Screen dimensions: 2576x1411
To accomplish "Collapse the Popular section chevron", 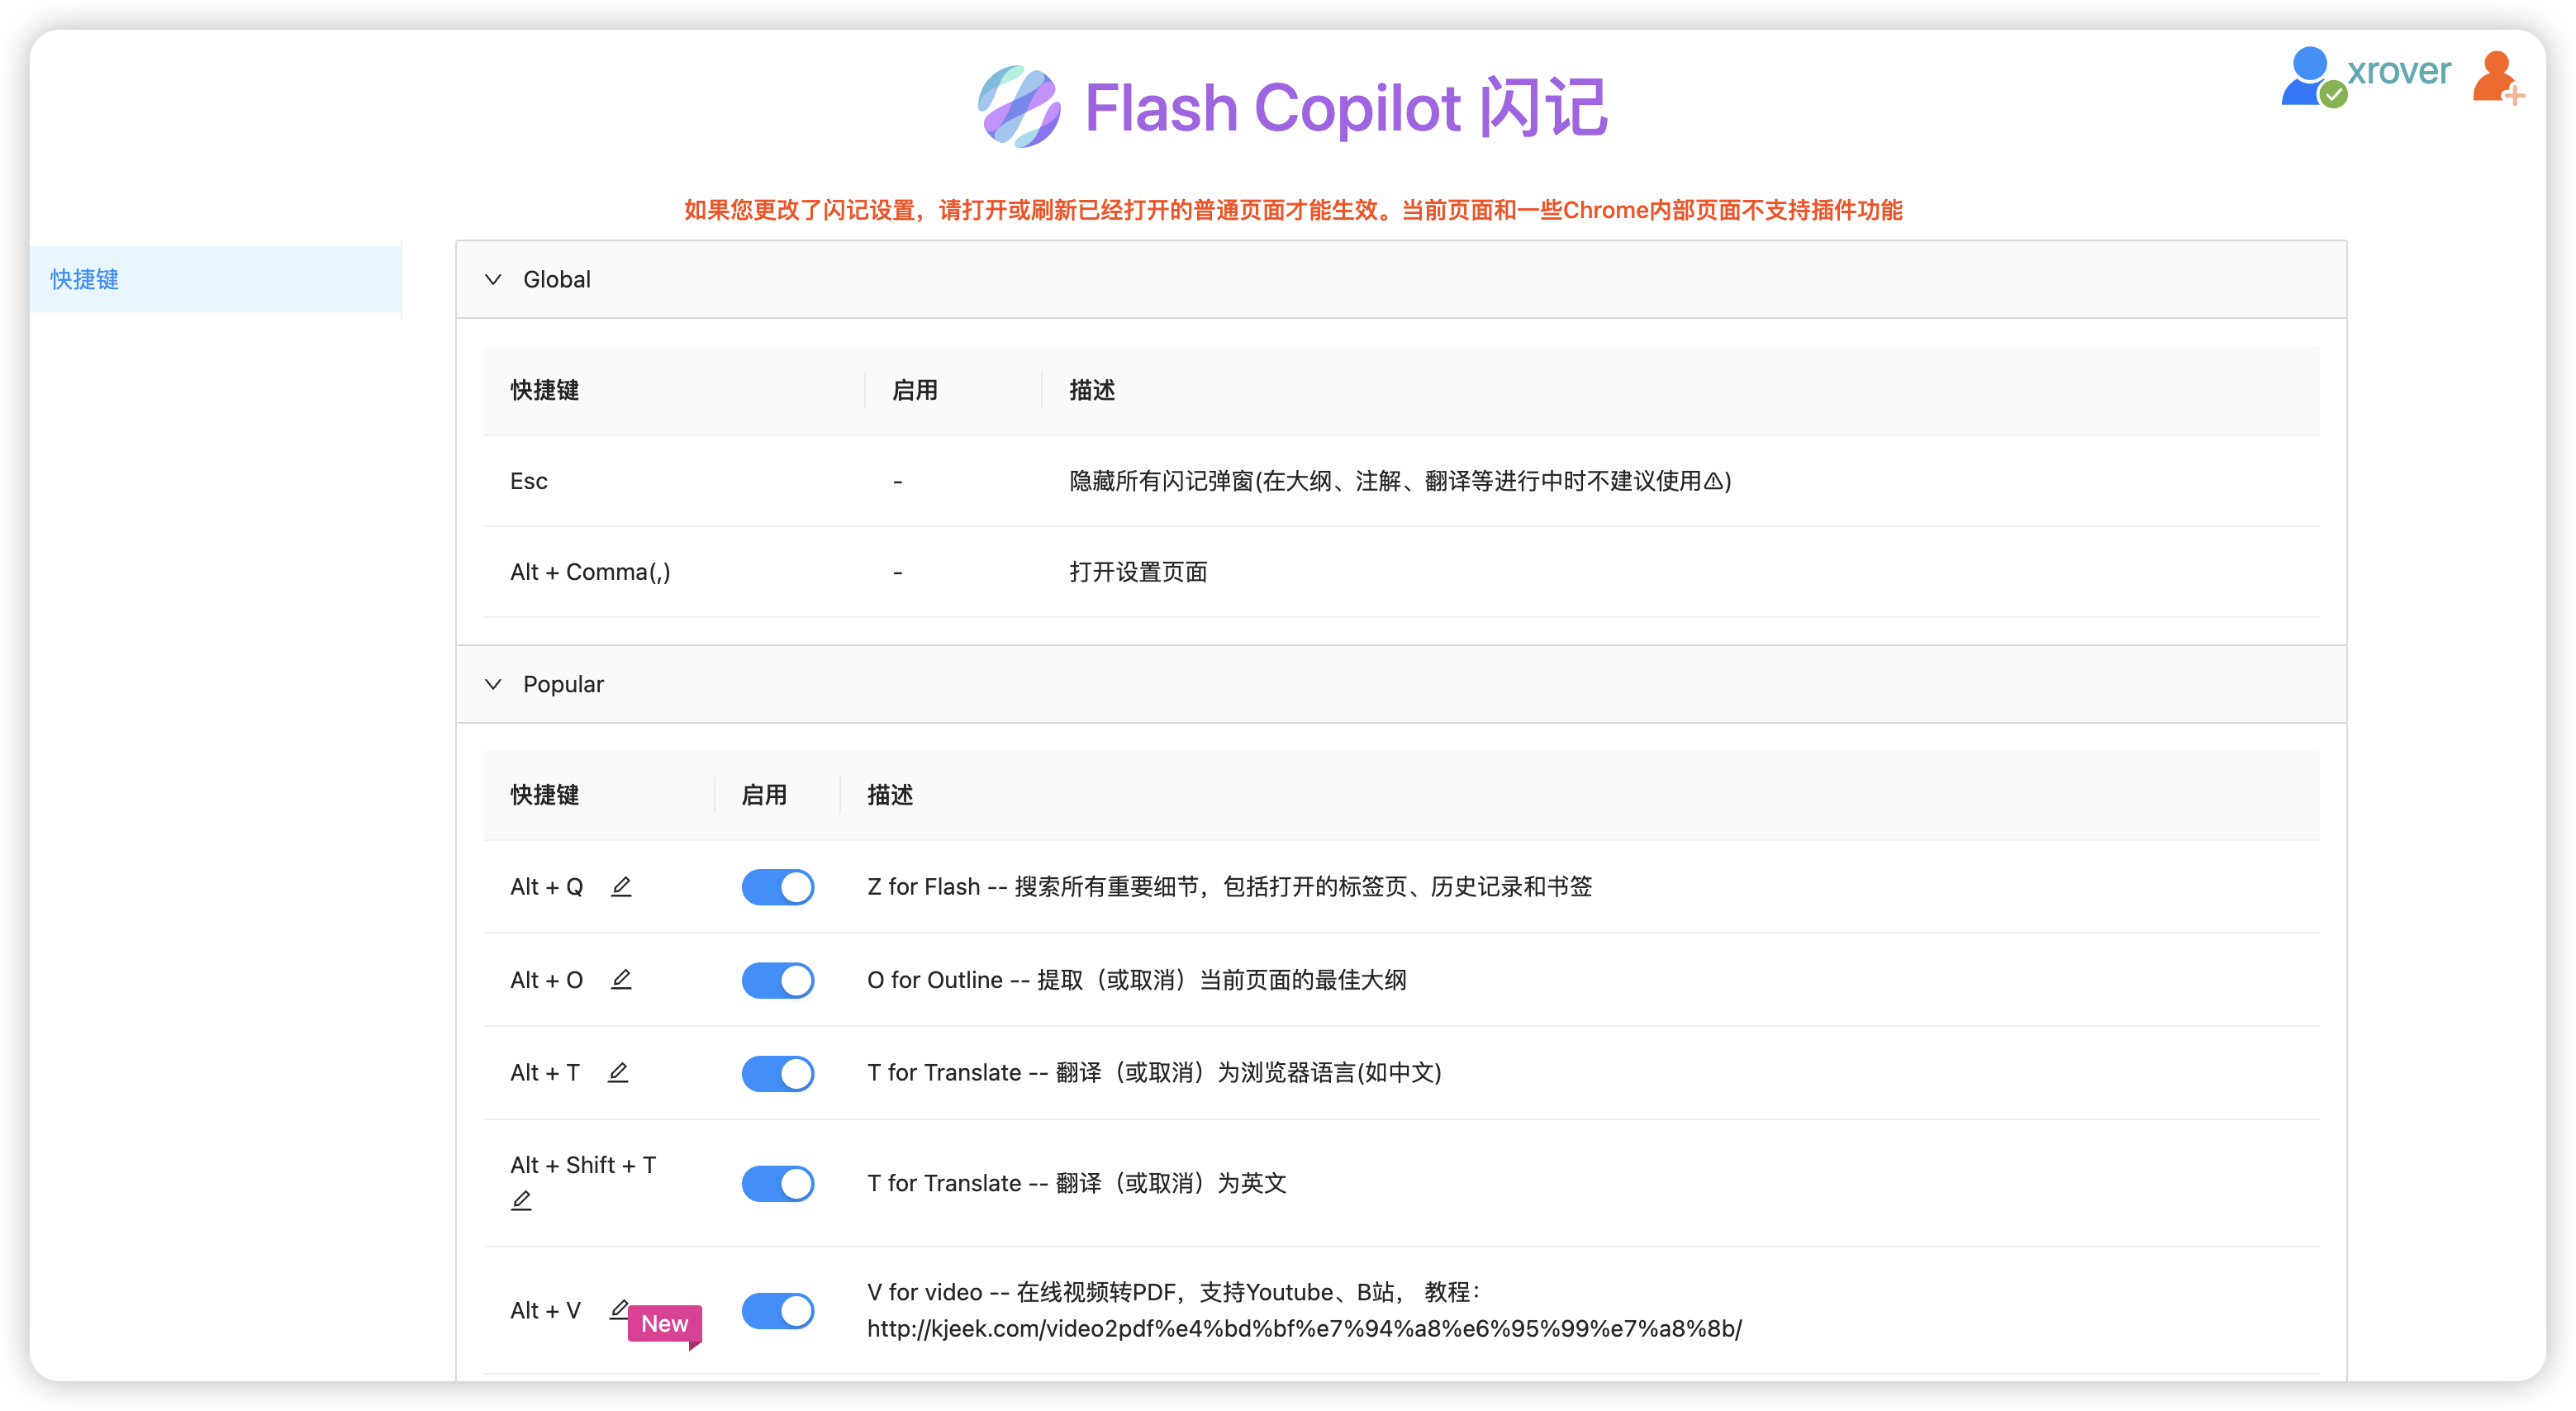I will (x=493, y=684).
